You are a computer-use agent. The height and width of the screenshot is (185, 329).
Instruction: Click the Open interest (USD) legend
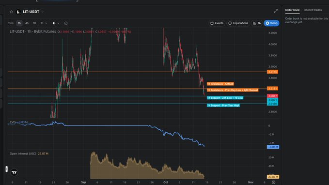(x=29, y=154)
